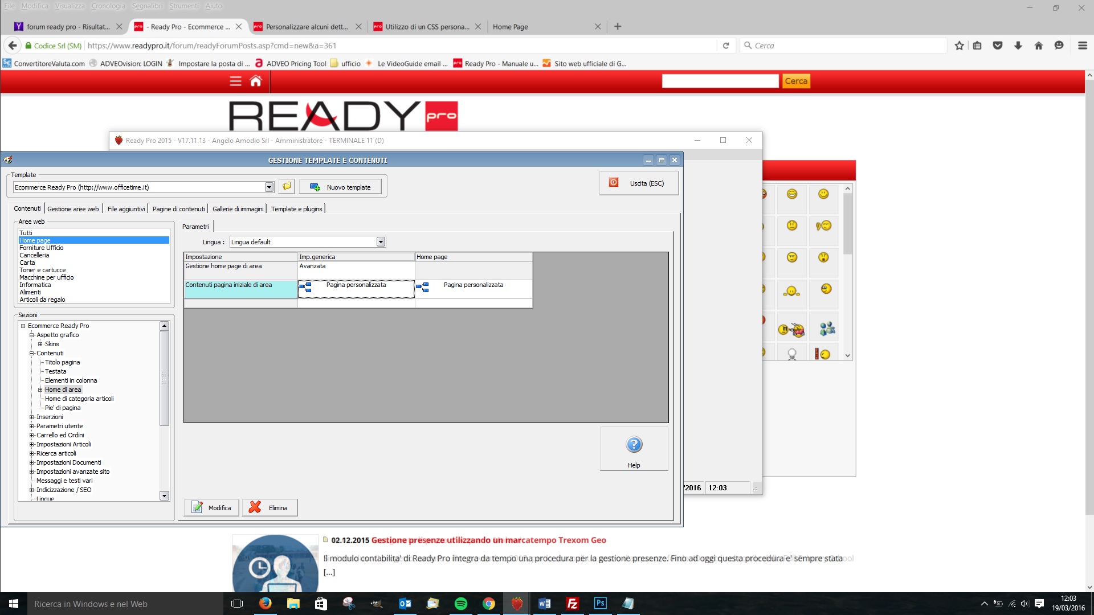Select Home di categoria articoli item

pyautogui.click(x=79, y=399)
